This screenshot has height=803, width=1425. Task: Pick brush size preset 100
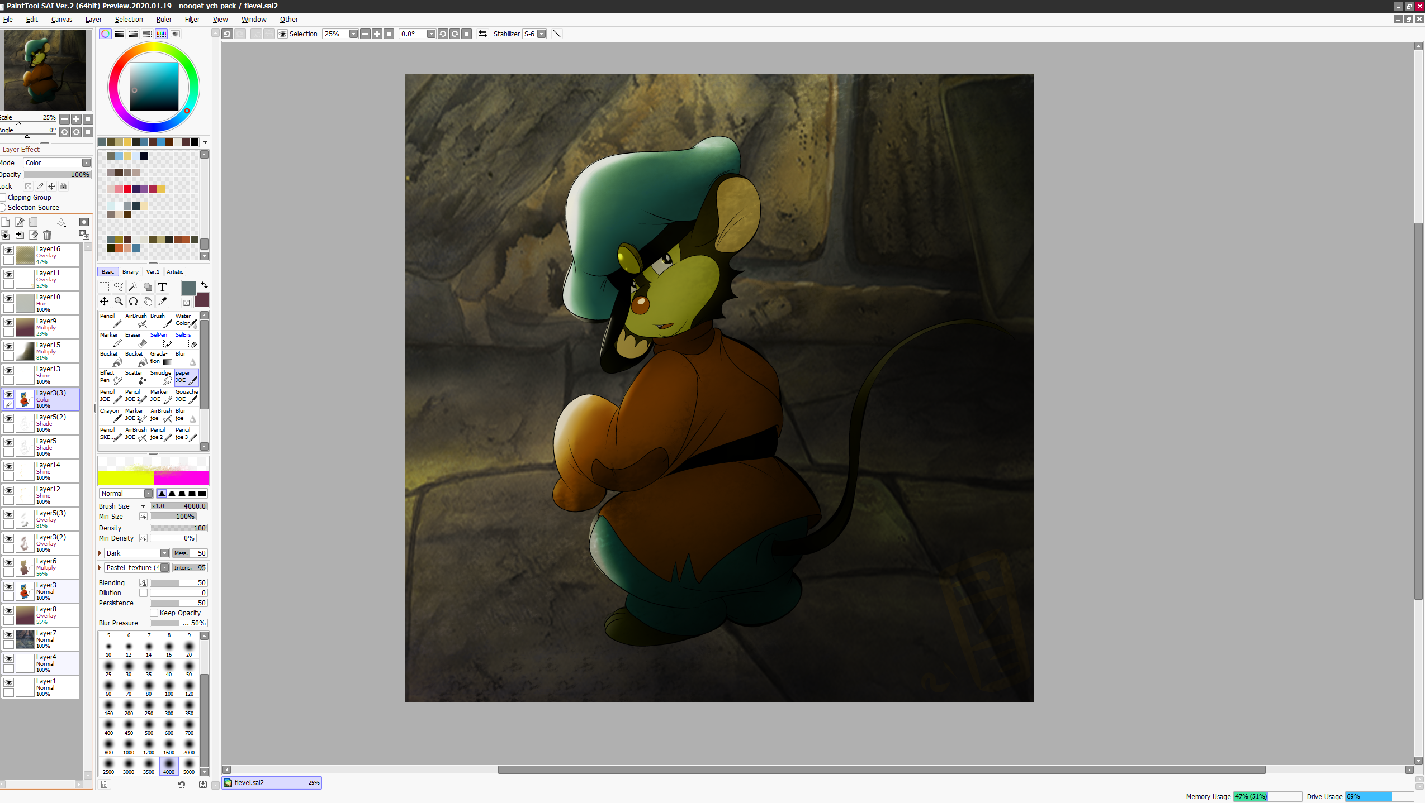169,688
